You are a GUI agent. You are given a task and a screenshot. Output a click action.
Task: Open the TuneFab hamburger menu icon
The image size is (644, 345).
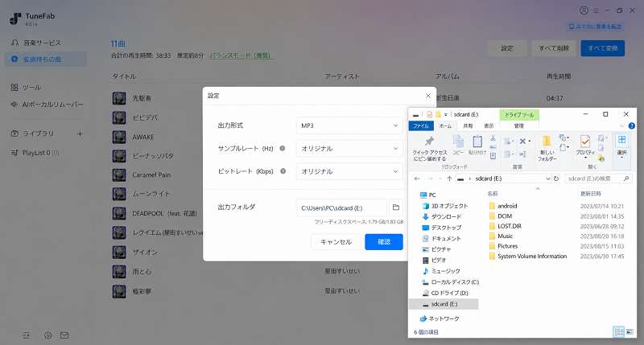click(596, 10)
